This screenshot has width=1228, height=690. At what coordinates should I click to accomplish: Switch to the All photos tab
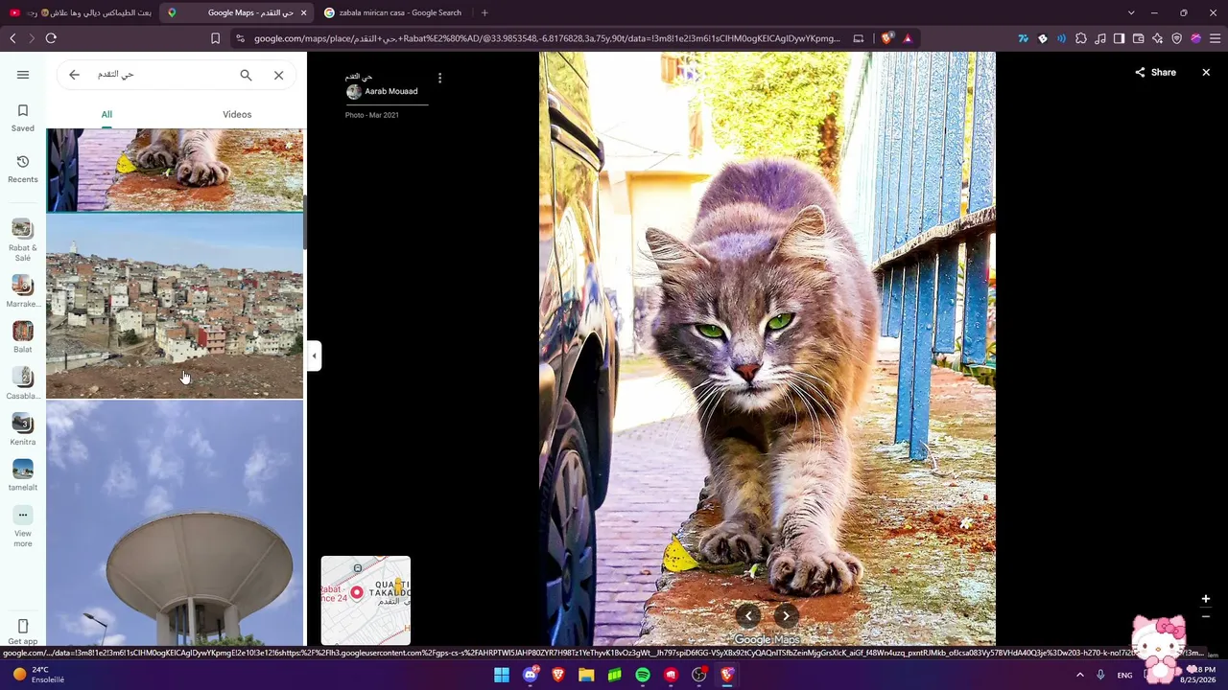click(x=106, y=114)
